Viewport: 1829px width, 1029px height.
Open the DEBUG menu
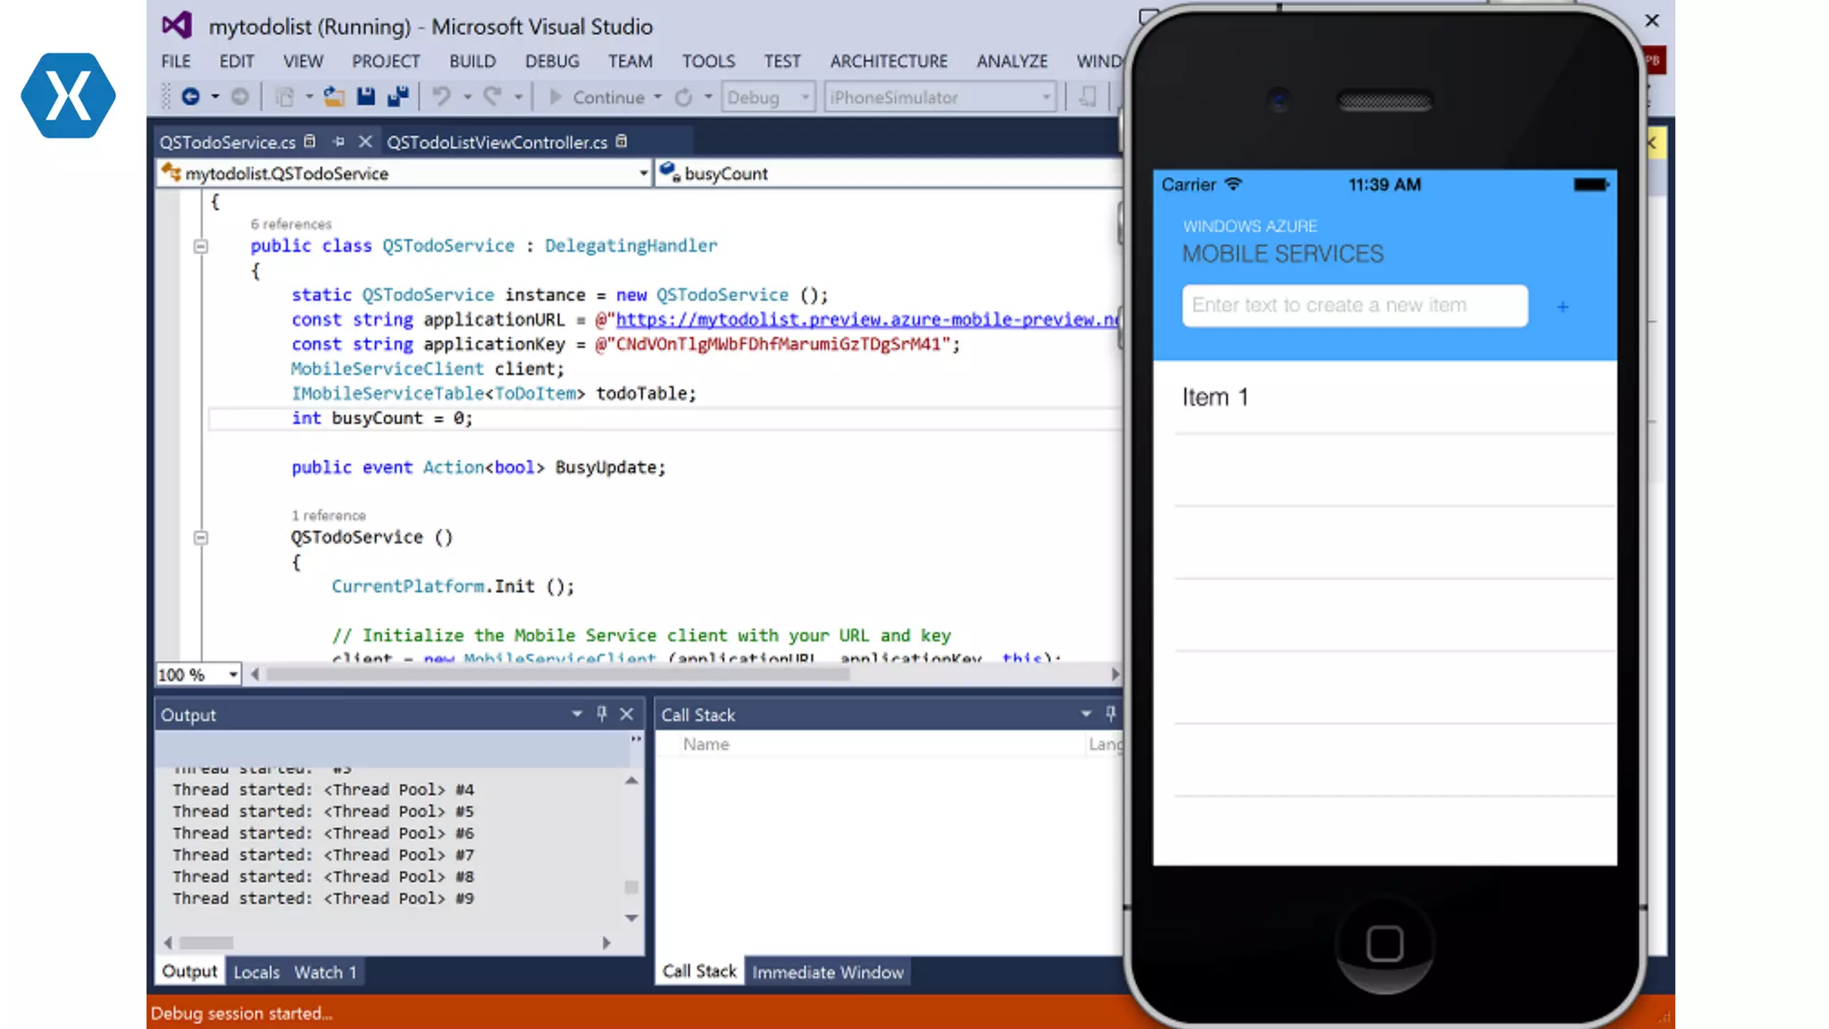pyautogui.click(x=552, y=61)
